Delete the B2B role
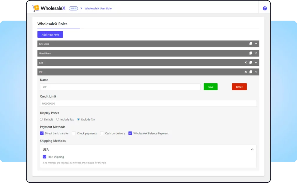 [x=245, y=63]
